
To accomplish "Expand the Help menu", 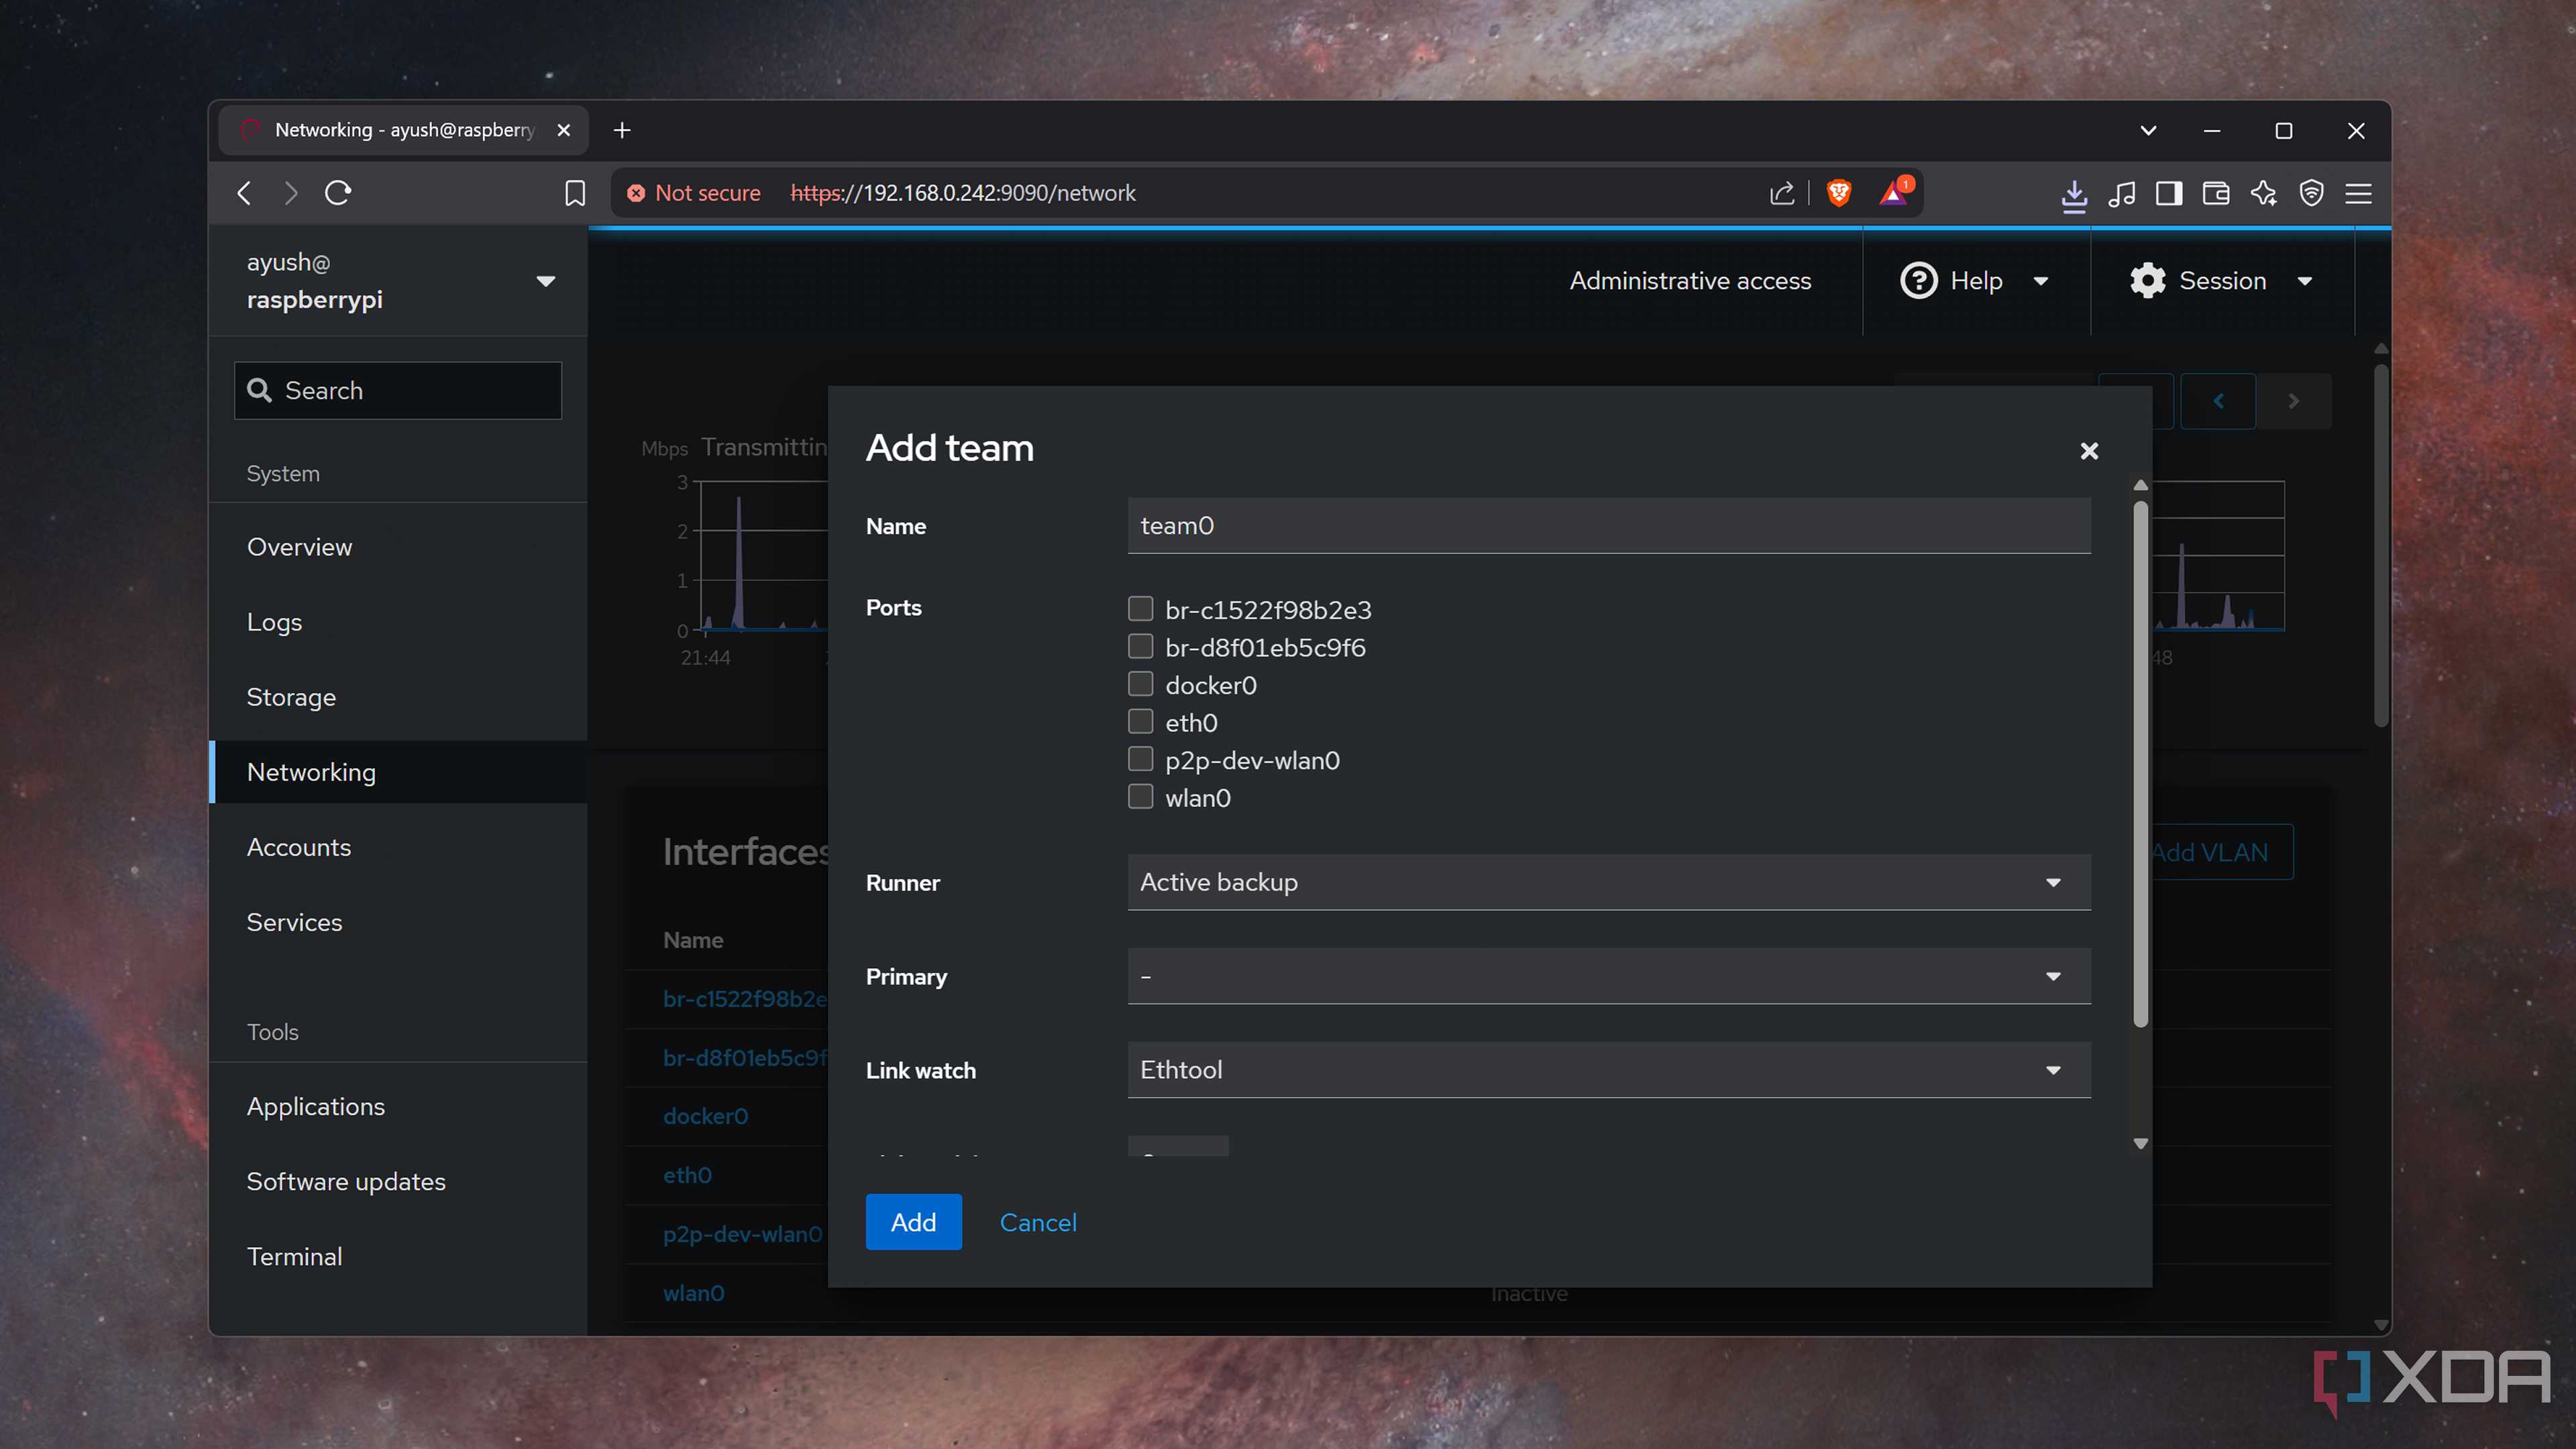I will coord(2041,281).
